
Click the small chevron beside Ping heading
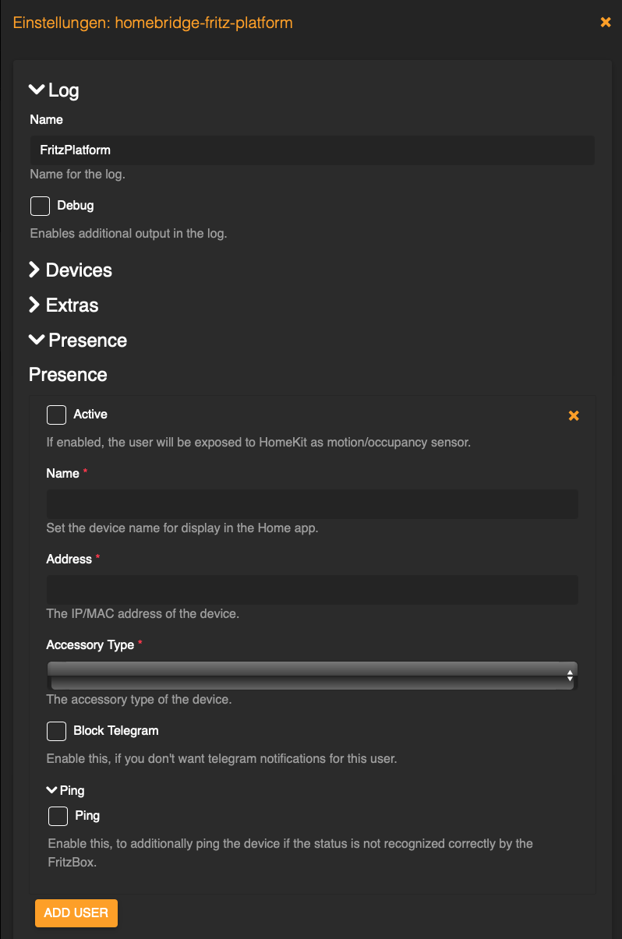pyautogui.click(x=52, y=790)
